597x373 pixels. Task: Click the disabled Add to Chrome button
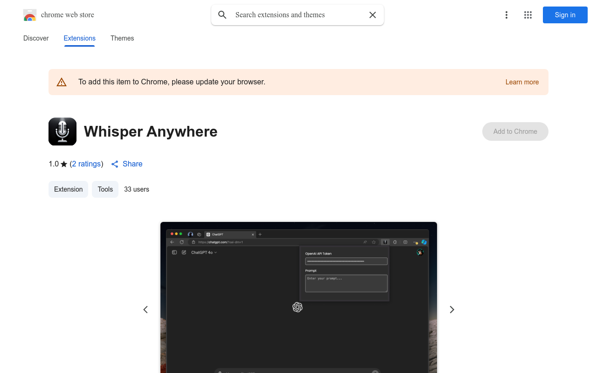click(x=515, y=131)
